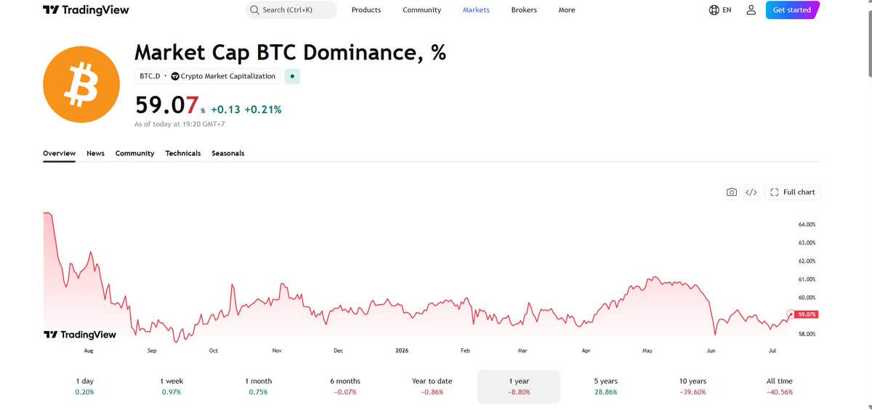Click the Search (Ctrl+K) box
Viewport: 872px width, 410px height.
(291, 10)
